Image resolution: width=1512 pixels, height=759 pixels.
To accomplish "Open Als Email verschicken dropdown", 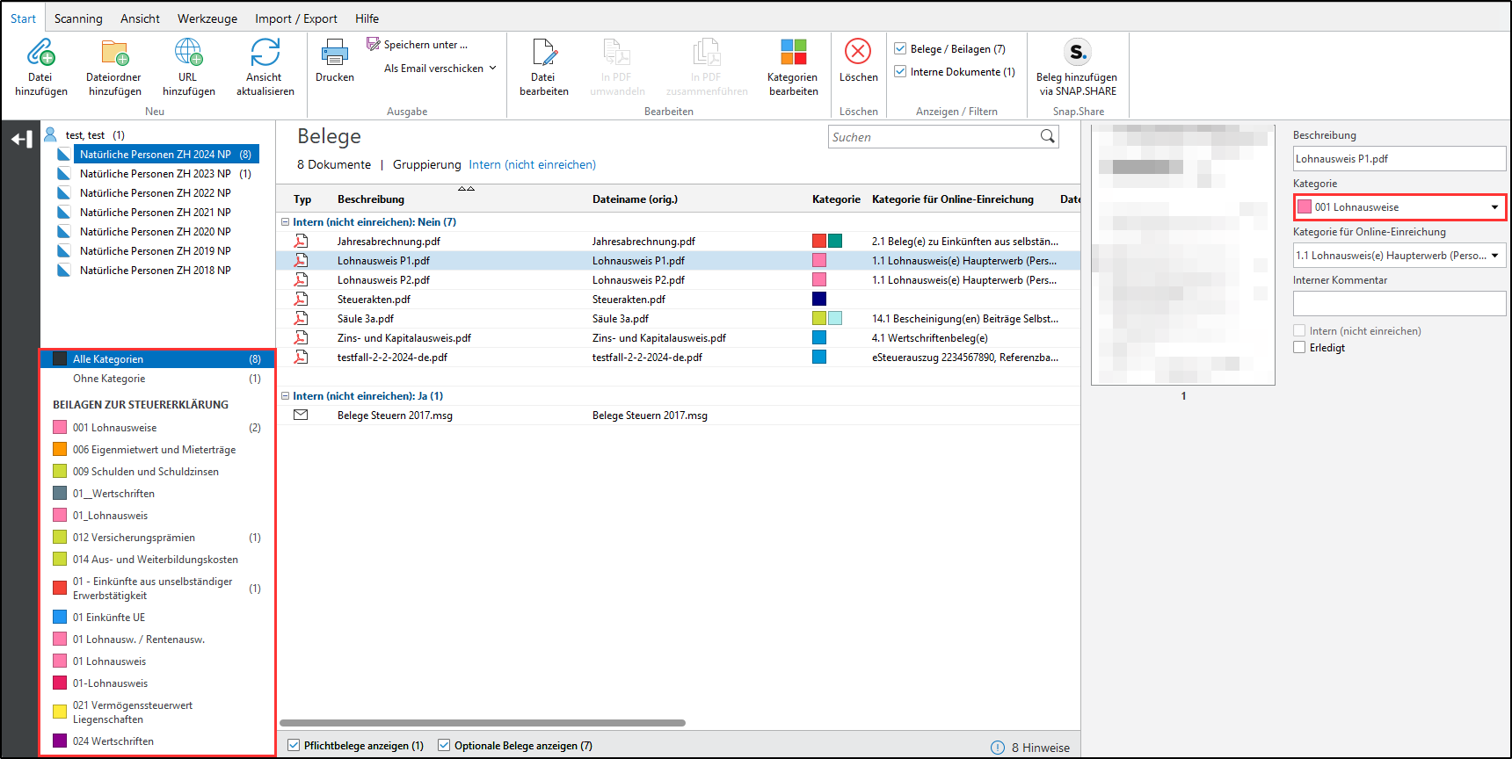I will [440, 68].
